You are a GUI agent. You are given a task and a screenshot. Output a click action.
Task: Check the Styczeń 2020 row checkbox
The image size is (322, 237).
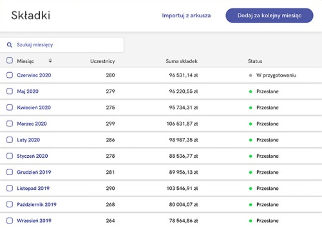[10, 156]
